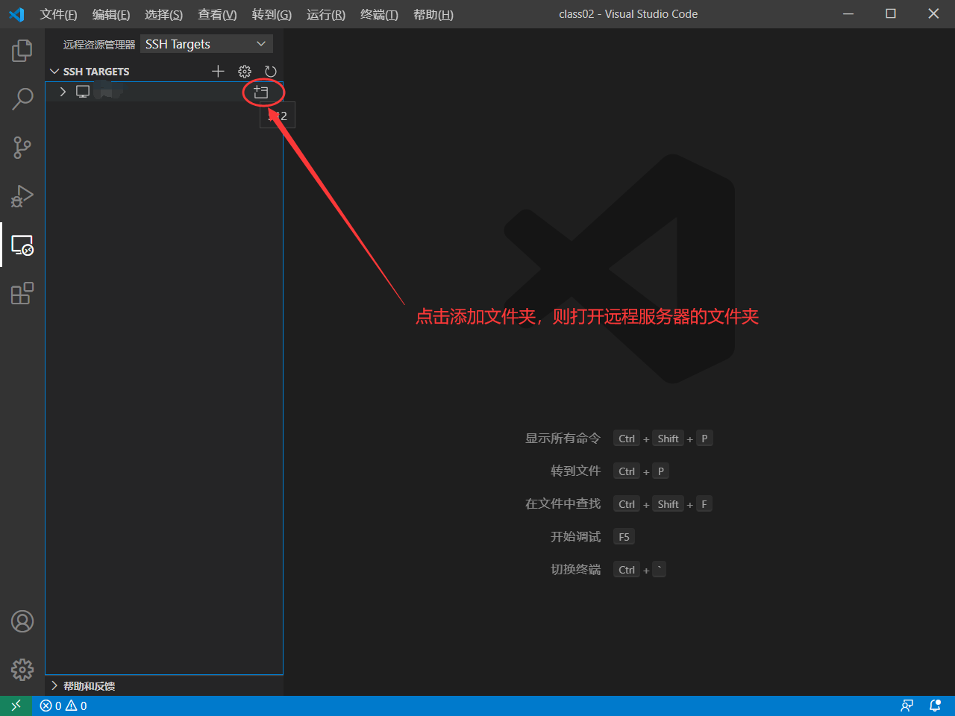
Task: Click the 开始调试 shortcut label
Action: 575,537
